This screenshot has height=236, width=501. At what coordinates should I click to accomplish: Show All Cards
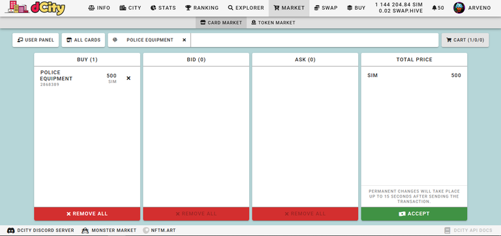(x=83, y=40)
